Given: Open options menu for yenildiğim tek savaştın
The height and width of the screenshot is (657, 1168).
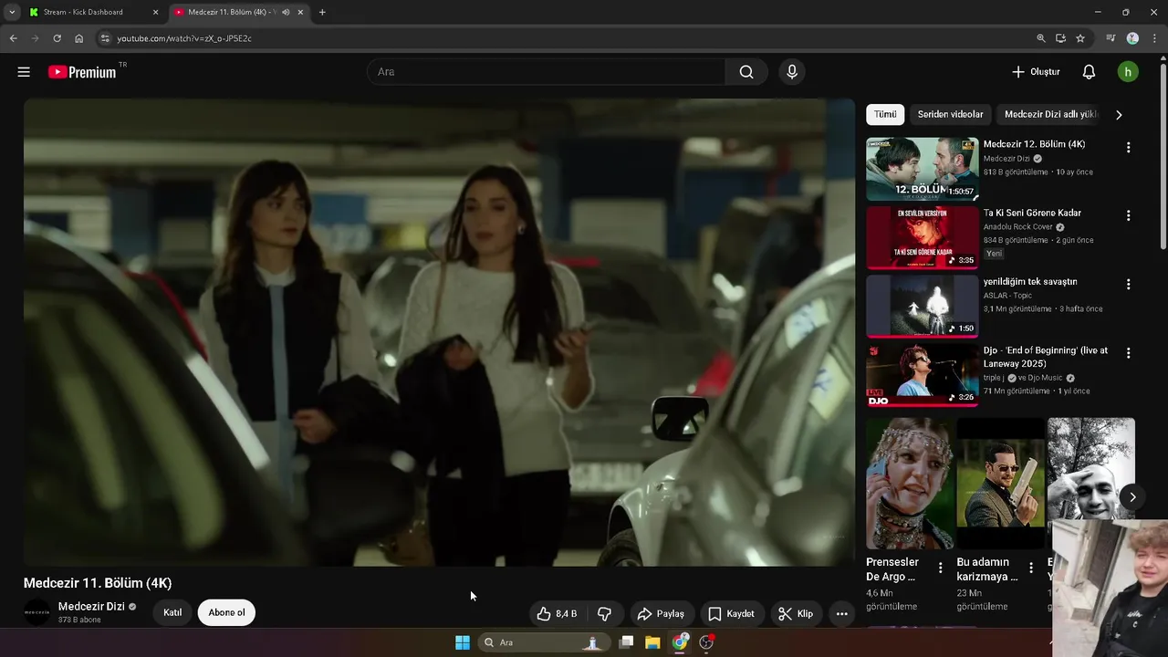Looking at the screenshot, I should click(1128, 285).
